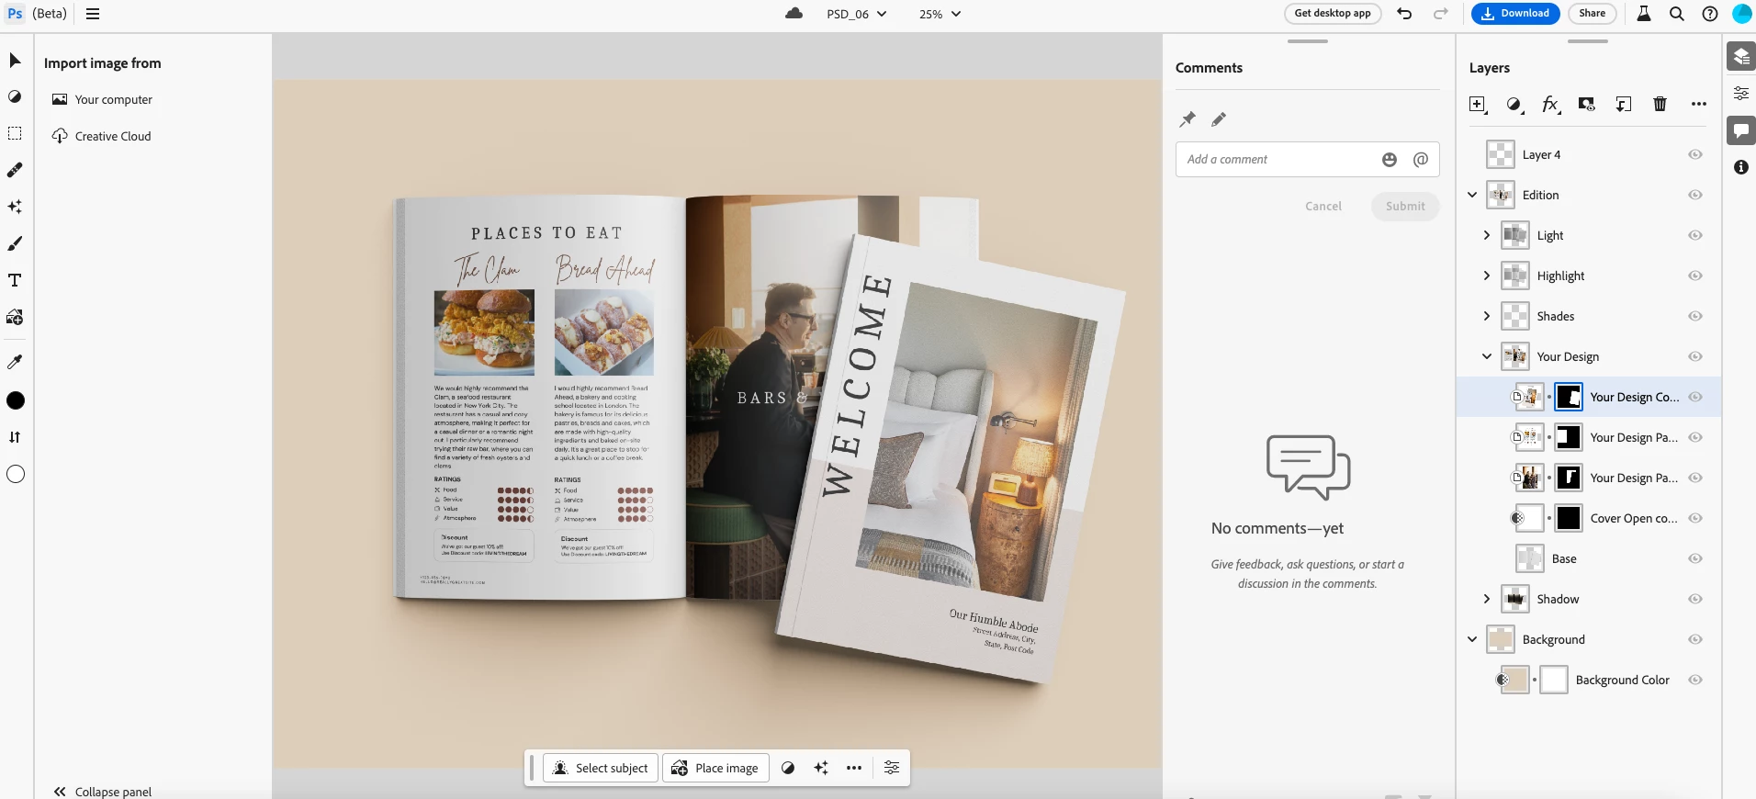The image size is (1756, 799).
Task: Hide the Edition group visibility
Action: pyautogui.click(x=1695, y=195)
